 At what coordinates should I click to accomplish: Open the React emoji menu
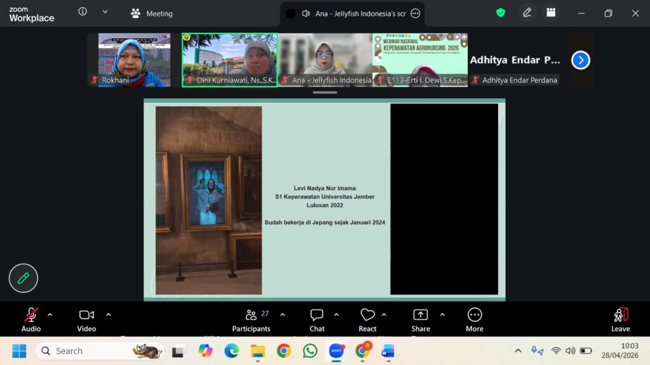coord(368,319)
